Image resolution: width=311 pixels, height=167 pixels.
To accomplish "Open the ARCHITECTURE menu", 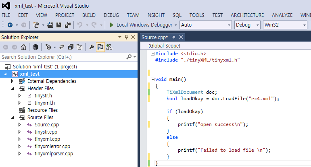I will (x=247, y=15).
